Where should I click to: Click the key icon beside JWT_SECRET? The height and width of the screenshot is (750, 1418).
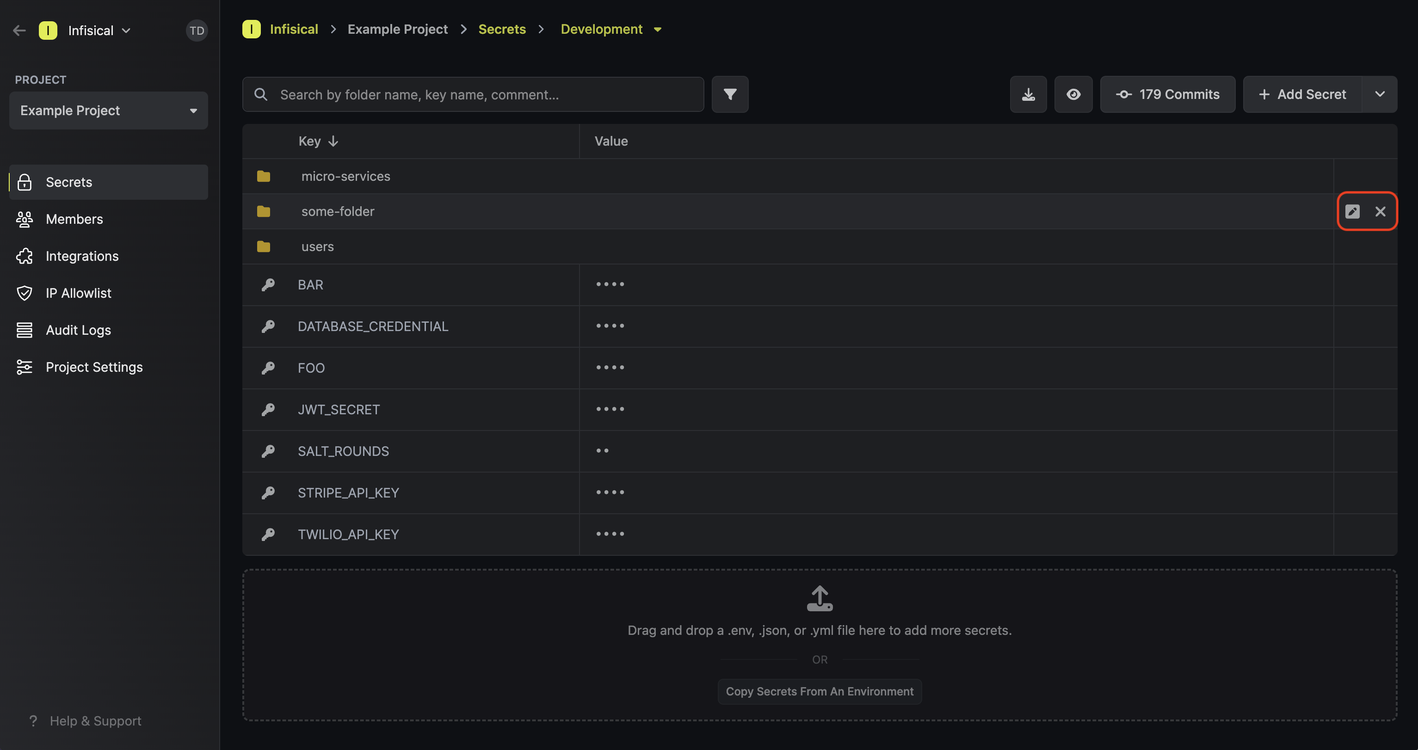tap(268, 409)
